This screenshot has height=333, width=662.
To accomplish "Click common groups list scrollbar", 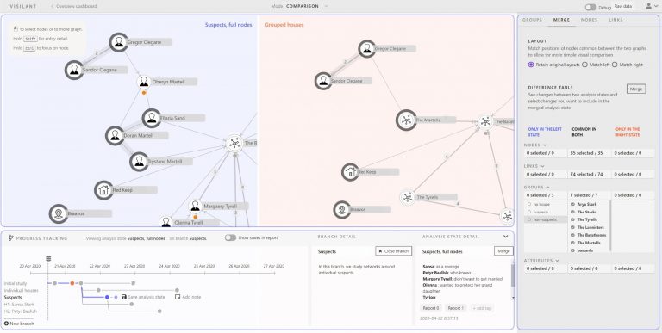I will [610, 226].
